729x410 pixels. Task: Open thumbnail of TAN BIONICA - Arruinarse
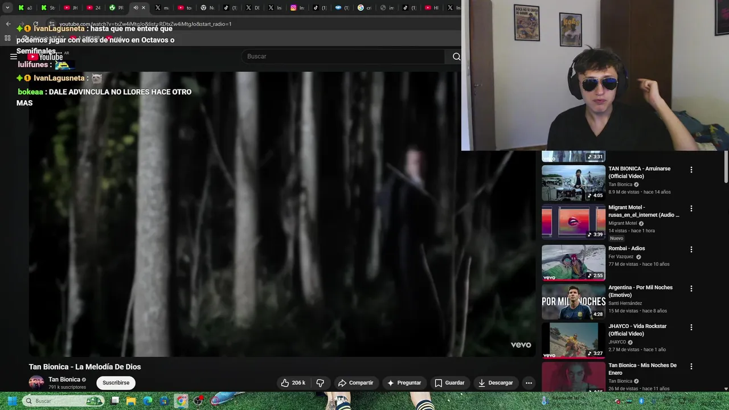pos(573,183)
